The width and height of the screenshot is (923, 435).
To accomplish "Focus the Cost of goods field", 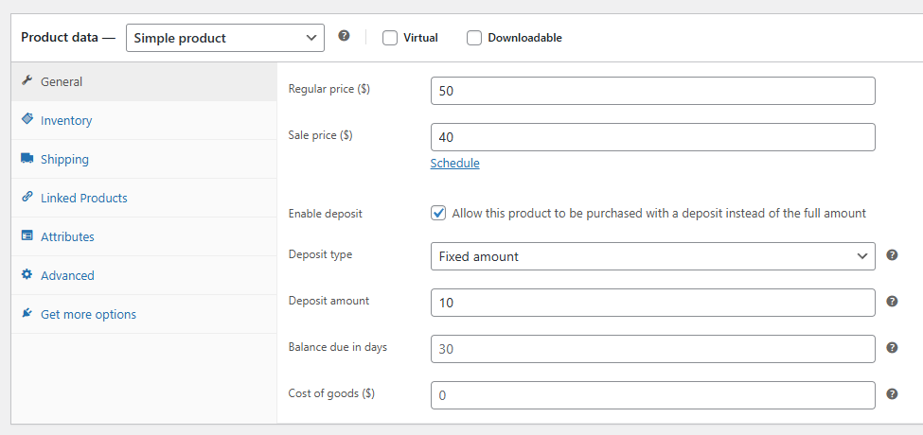I will click(x=653, y=395).
